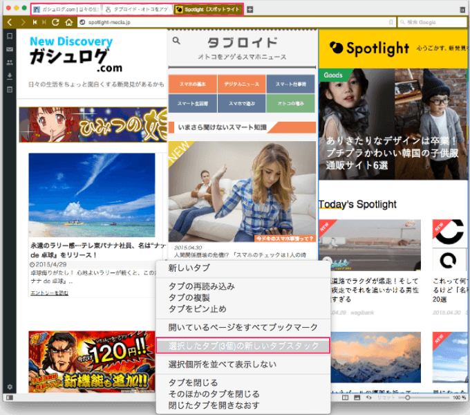
Task: Click the magnifier icon on the タブロイド page
Action: 176,41
